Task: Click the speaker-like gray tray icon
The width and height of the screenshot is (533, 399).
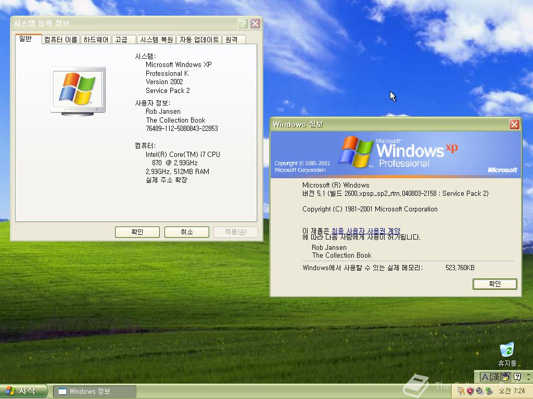Action: tap(479, 391)
